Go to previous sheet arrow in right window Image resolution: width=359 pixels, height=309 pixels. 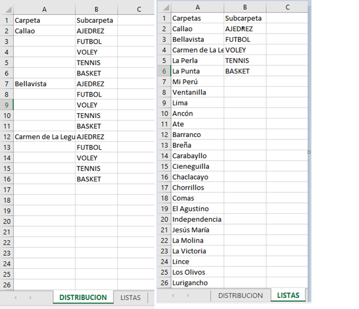coord(173,295)
